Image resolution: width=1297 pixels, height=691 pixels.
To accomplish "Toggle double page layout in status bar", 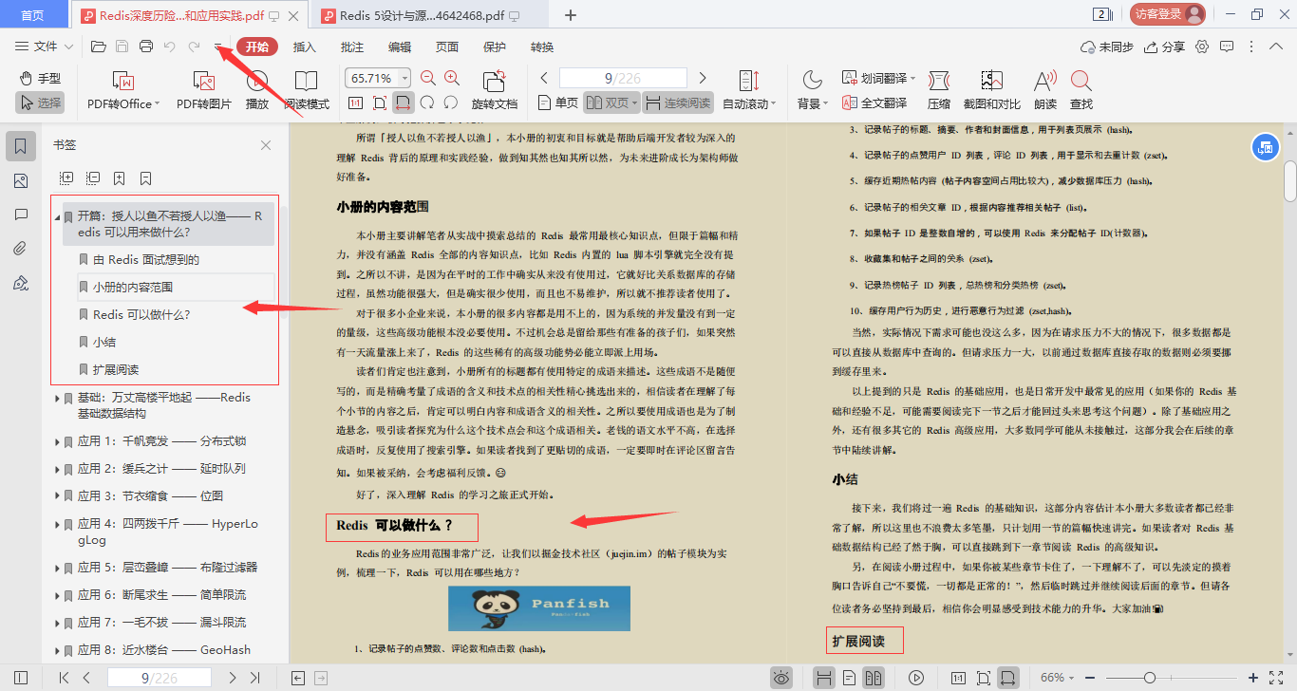I will [873, 678].
